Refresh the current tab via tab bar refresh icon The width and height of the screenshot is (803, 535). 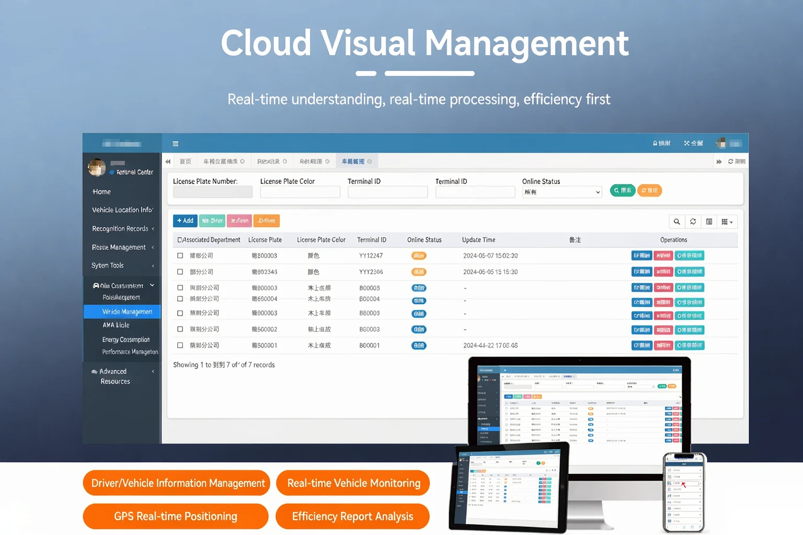(x=731, y=161)
